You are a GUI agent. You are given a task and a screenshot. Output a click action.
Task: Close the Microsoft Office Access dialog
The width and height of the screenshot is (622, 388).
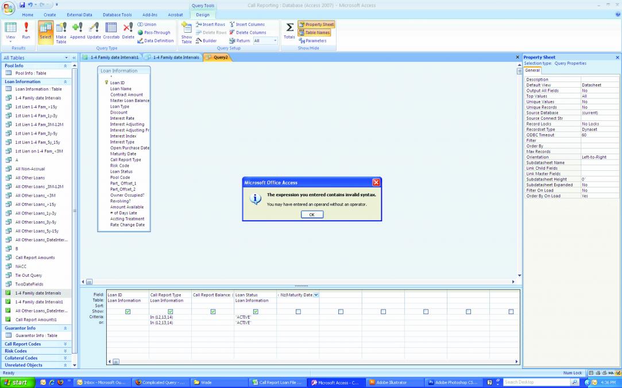(376, 182)
